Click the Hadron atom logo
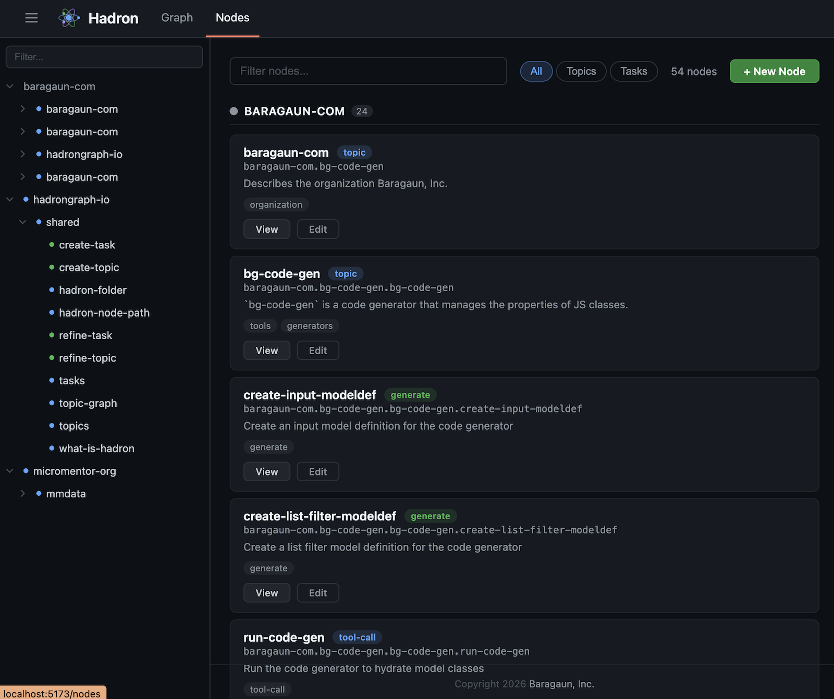This screenshot has height=699, width=834. 69,18
